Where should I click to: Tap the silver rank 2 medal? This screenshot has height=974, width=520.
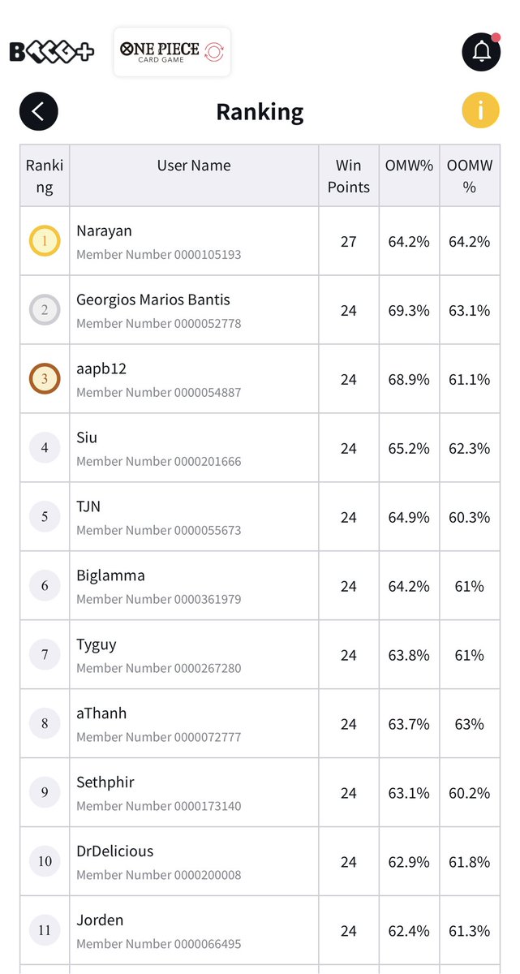click(45, 309)
